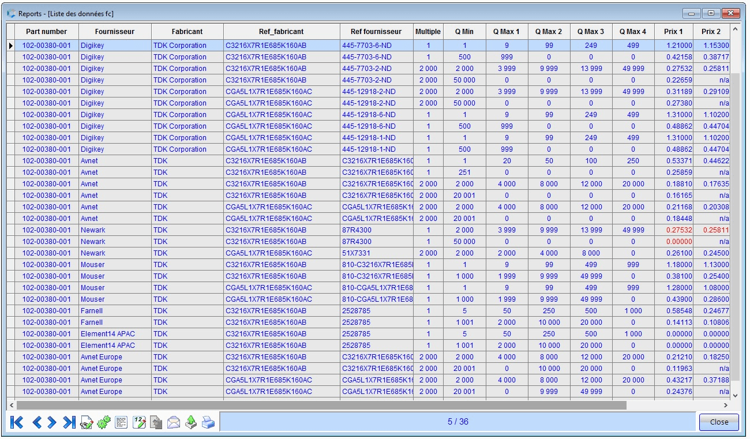Click the text list page icon
Viewport: 750px width, 439px height.
pos(121,423)
